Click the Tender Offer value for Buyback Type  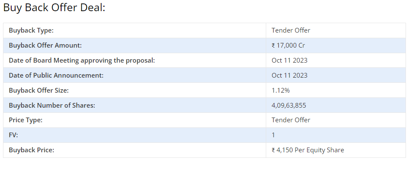click(x=291, y=30)
